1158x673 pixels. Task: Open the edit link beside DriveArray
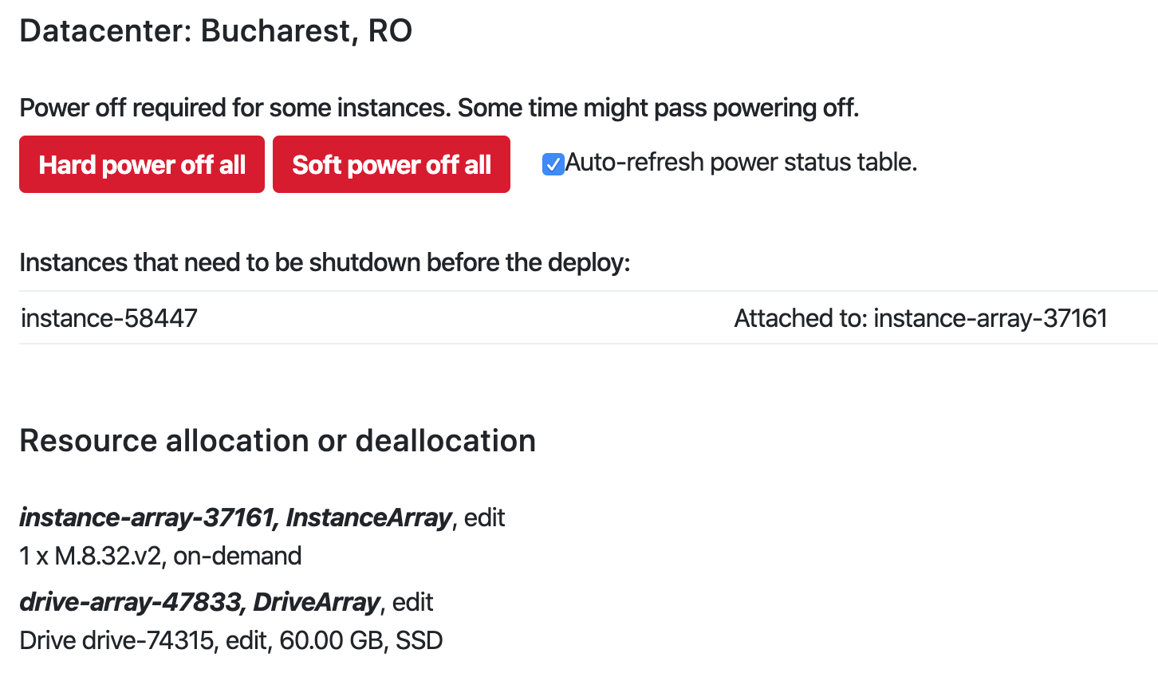pos(413,602)
